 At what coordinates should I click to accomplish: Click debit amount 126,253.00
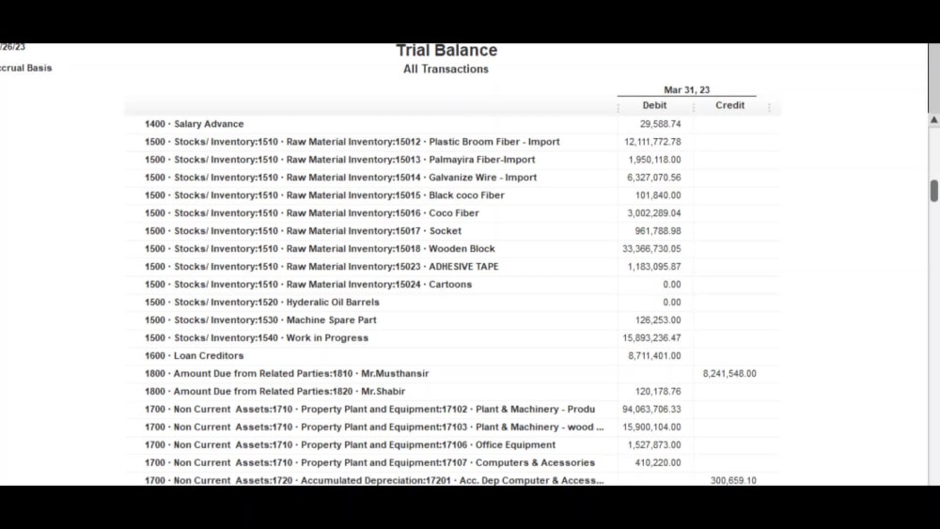click(658, 319)
